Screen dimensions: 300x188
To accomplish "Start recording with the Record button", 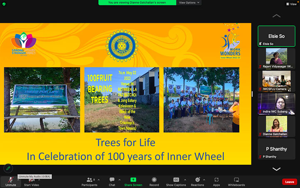I will click(x=154, y=181).
